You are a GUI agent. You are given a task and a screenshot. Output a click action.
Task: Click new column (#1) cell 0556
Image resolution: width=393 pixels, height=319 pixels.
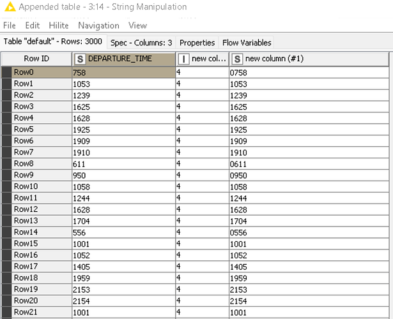309,232
